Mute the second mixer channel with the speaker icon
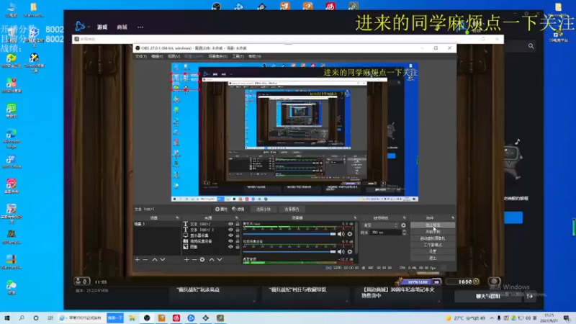The width and height of the screenshot is (576, 324). [341, 251]
